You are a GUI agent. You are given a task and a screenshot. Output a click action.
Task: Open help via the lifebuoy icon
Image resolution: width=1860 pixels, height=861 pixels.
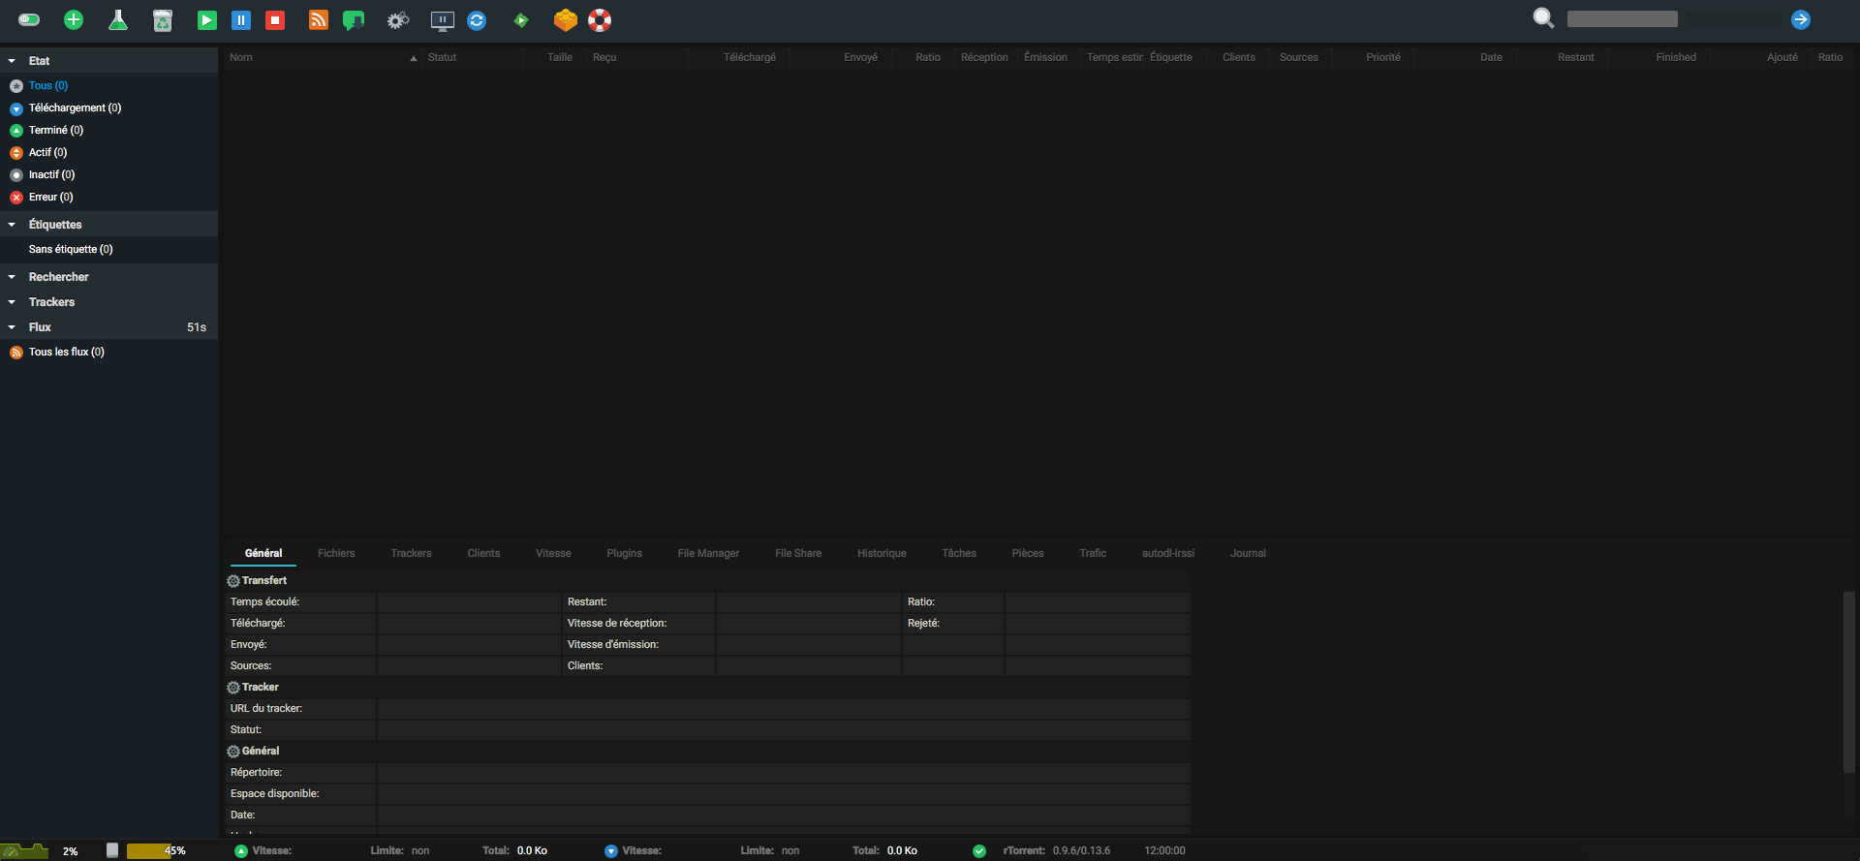600,20
